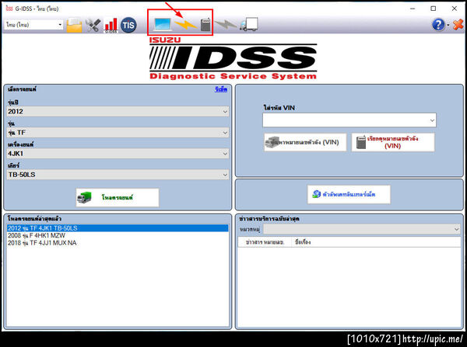Click the search VIN button with truck icon

click(305, 142)
